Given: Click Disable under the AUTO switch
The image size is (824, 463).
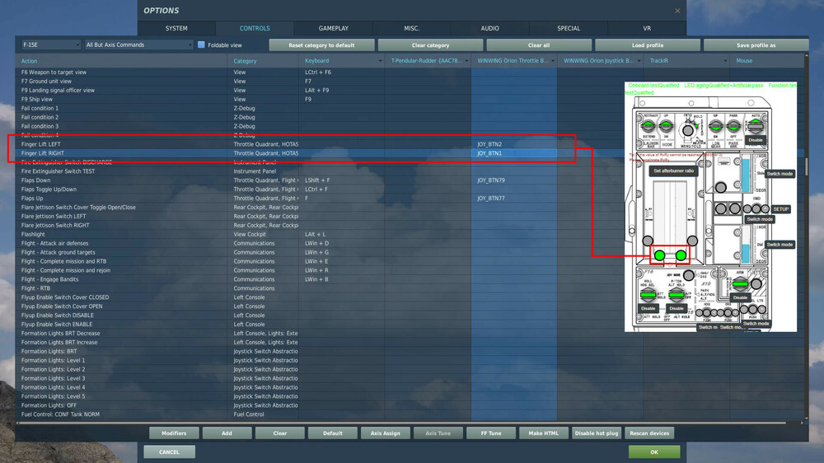Looking at the screenshot, I should (755, 140).
